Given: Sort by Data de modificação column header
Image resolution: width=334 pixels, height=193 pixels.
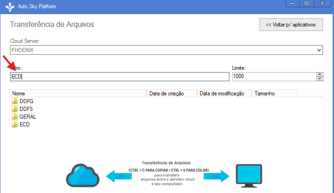Looking at the screenshot, I should 224,94.
